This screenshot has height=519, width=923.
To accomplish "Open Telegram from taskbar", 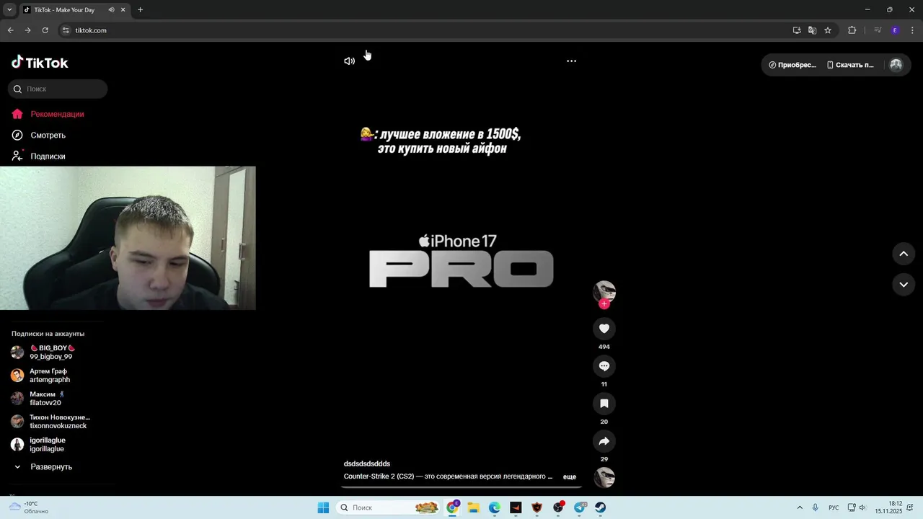I will (580, 507).
